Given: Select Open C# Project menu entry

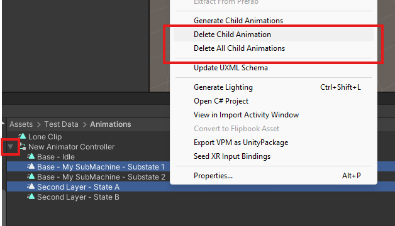Looking at the screenshot, I should [274, 101].
